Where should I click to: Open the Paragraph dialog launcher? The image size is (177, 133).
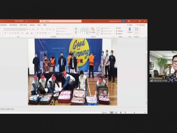point(73,37)
